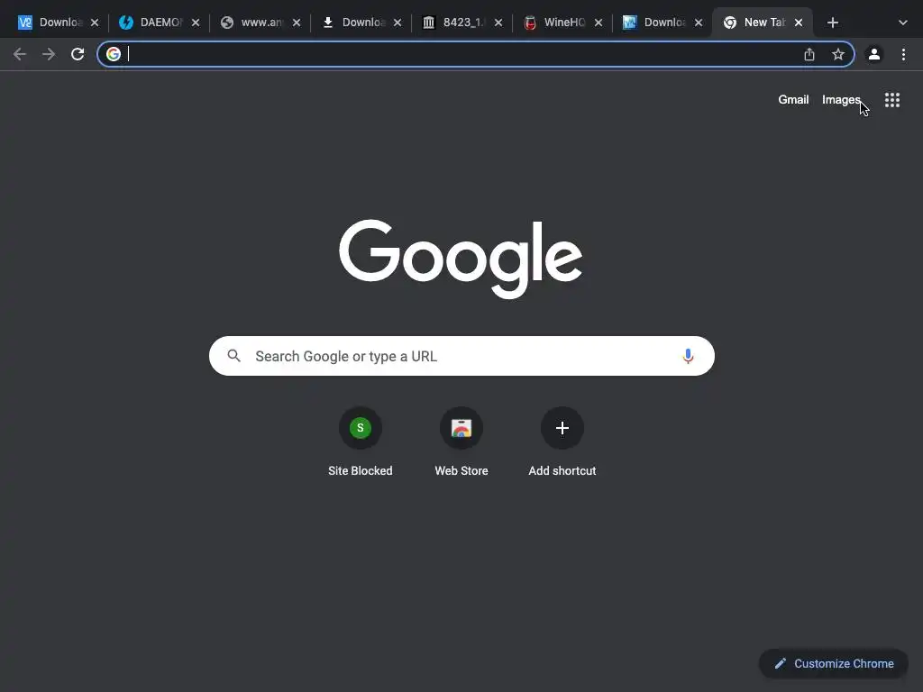Screen dimensions: 923x692
Task: Click the Customize Chrome button
Action: (834, 664)
